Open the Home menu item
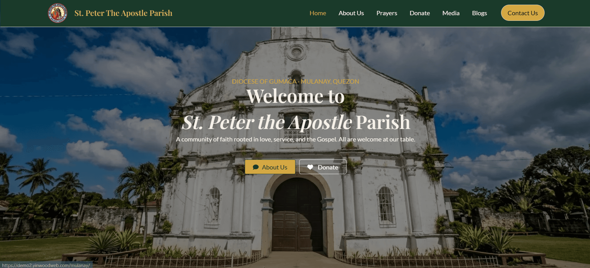This screenshot has width=590, height=268. [x=318, y=13]
